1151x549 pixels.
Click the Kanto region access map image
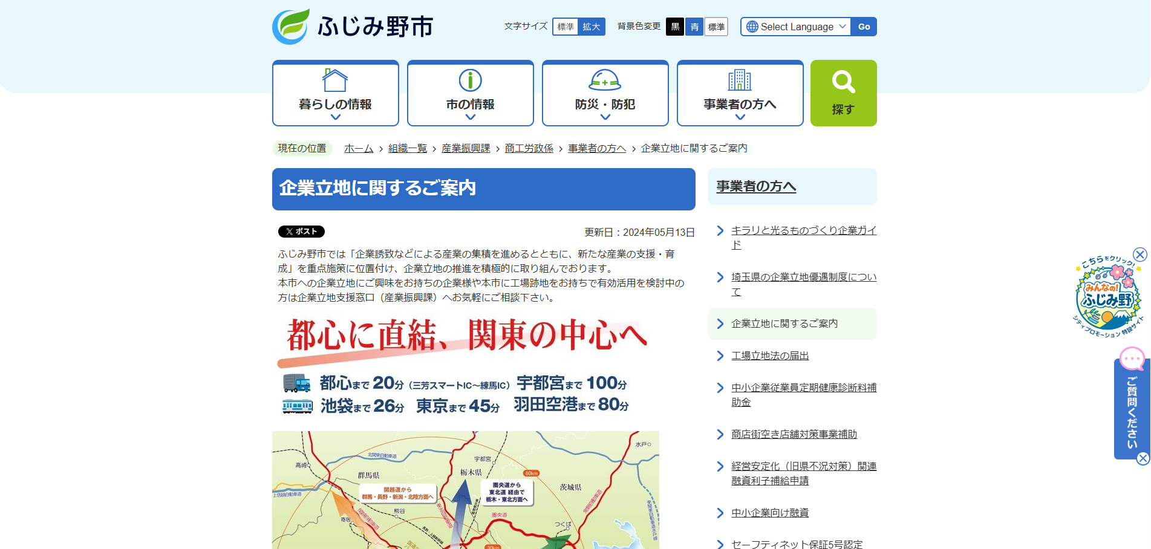pos(466,490)
